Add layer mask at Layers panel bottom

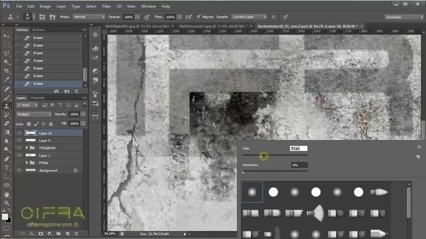pos(41,234)
